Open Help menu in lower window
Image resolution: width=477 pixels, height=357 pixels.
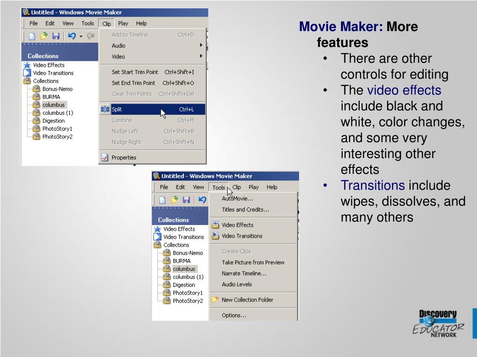(272, 187)
